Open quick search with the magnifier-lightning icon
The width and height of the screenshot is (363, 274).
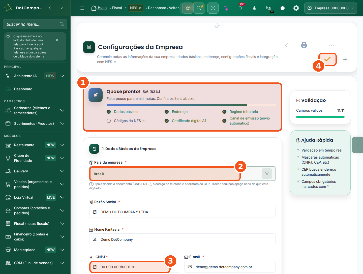point(199,8)
